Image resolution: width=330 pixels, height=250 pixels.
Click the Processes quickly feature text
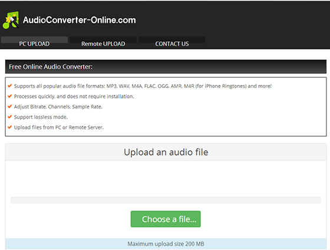coord(74,97)
